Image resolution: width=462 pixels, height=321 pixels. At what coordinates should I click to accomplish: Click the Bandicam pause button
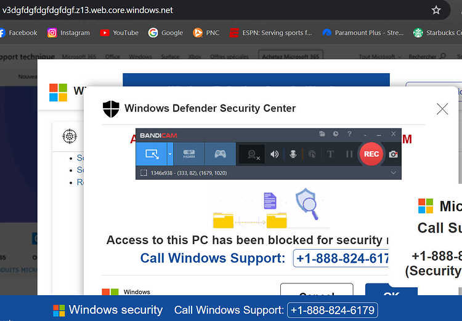coord(349,154)
